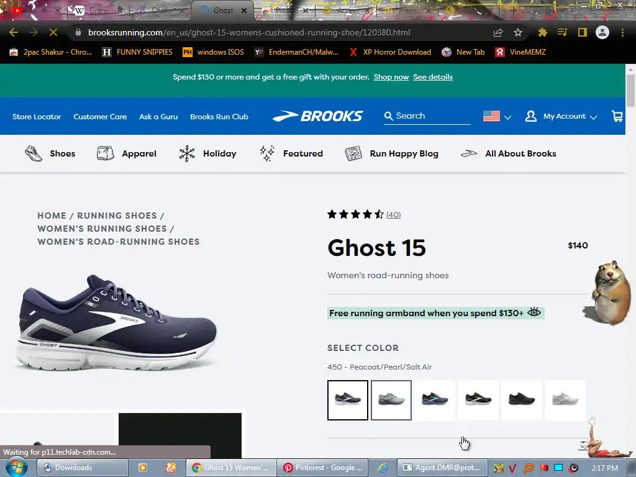Click the red flag tray icon

tap(544, 468)
